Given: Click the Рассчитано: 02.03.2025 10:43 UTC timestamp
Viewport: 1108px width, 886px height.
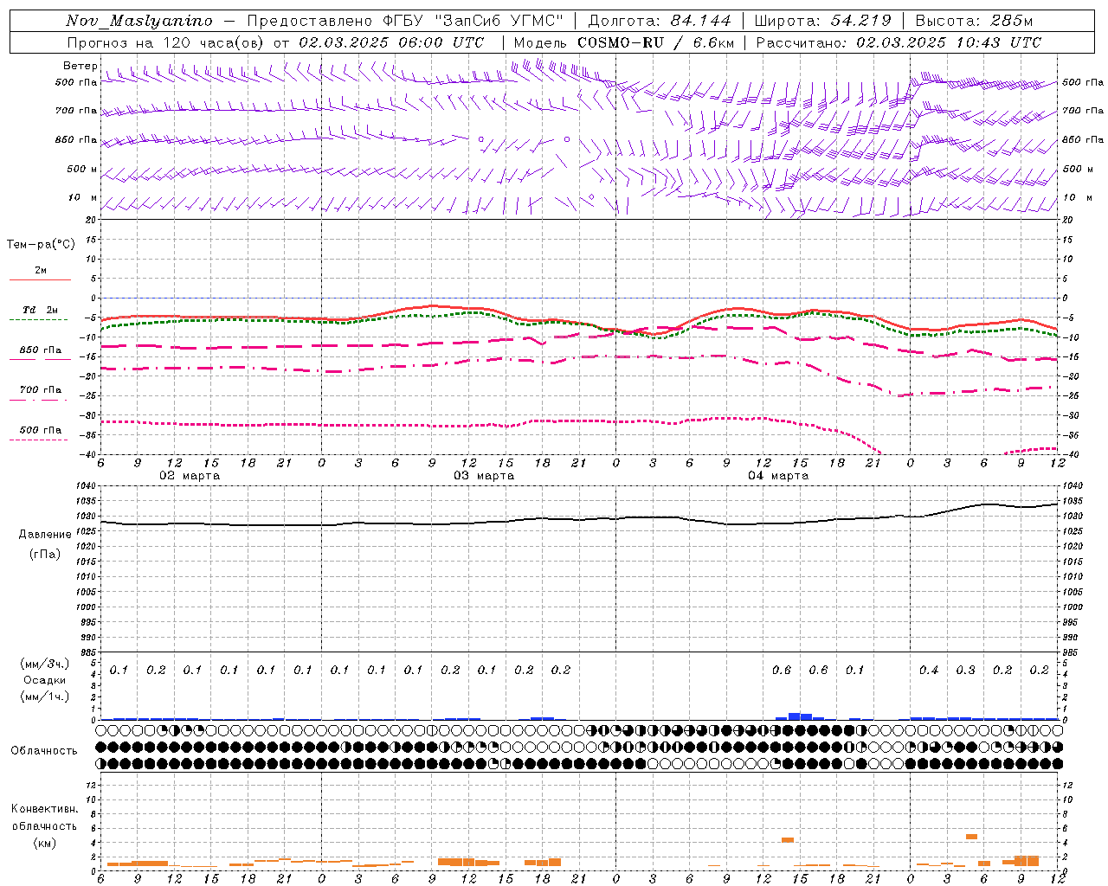Looking at the screenshot, I should click(899, 42).
